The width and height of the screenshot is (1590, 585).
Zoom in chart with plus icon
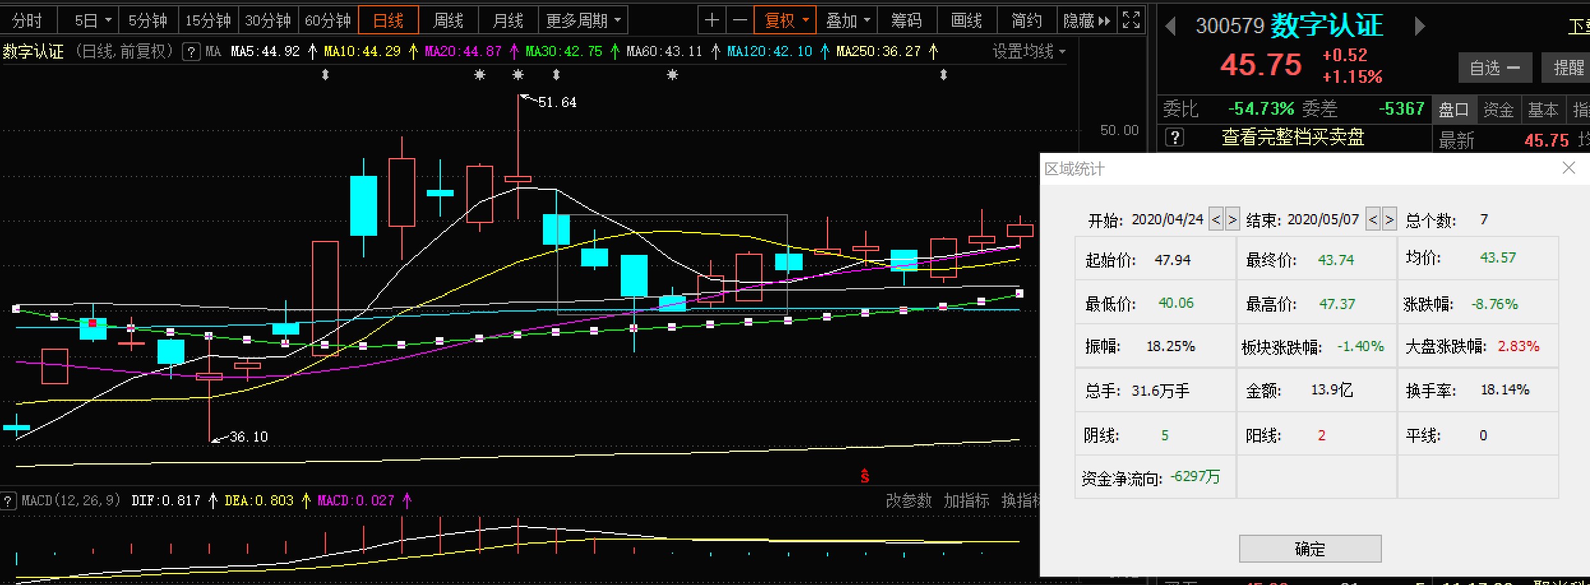click(712, 20)
